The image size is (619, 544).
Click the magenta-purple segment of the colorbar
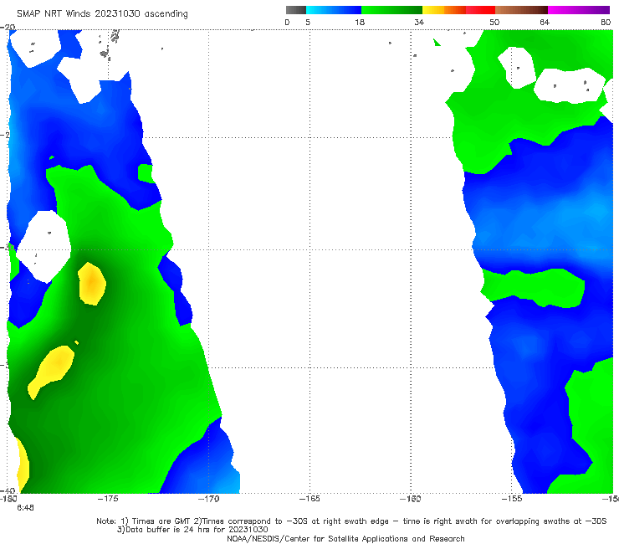click(x=579, y=10)
